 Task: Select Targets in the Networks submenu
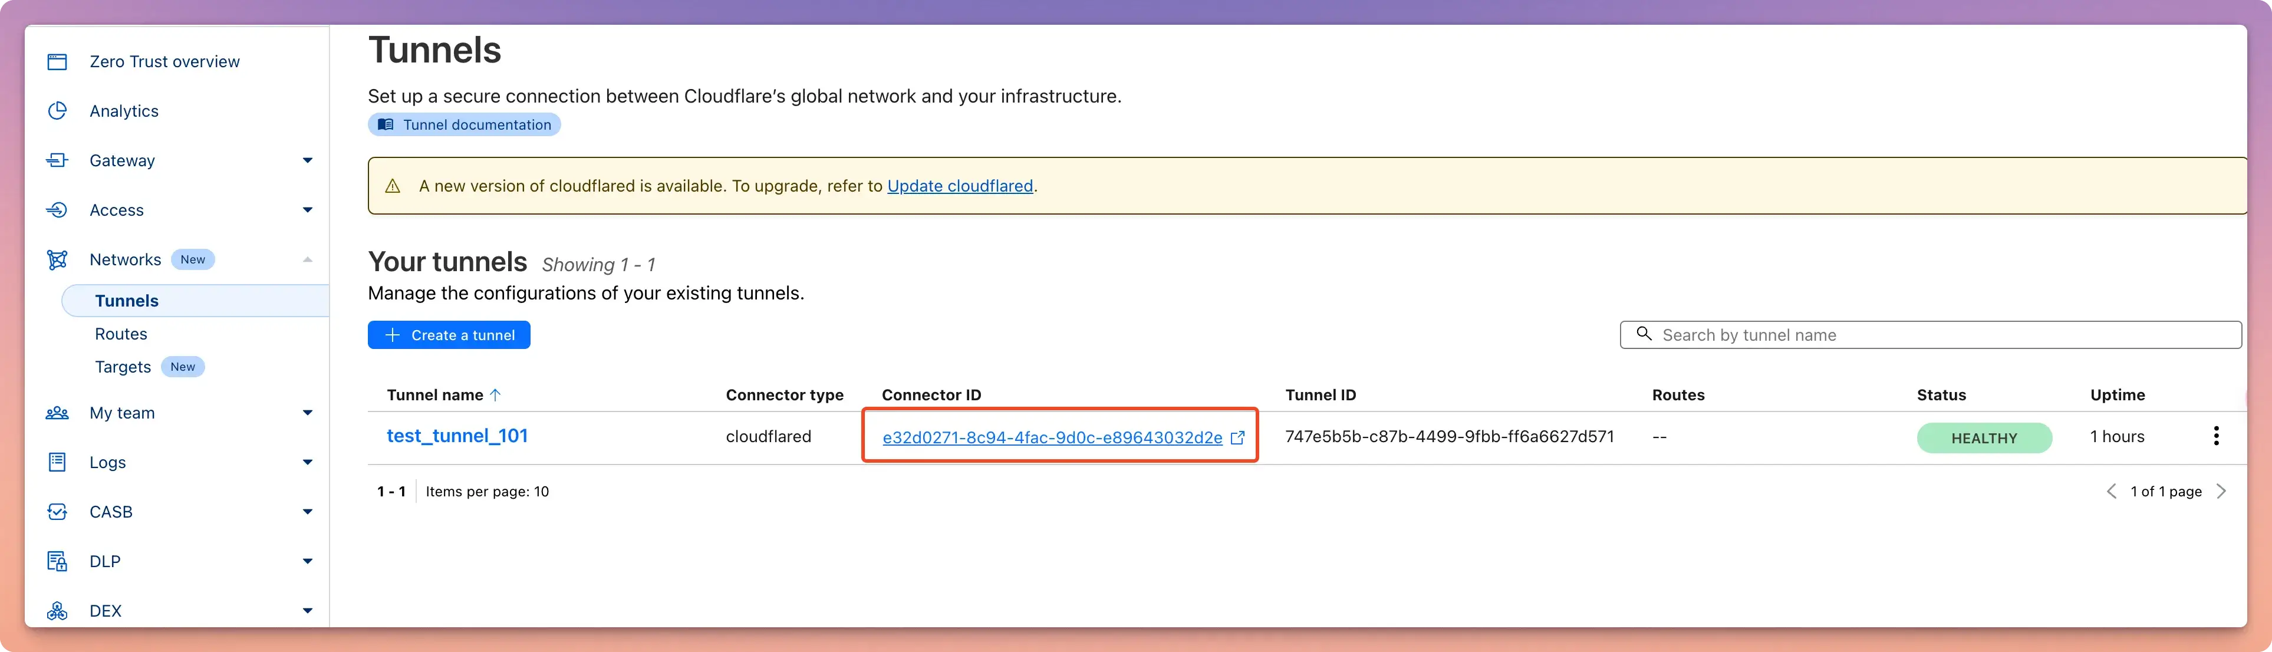tap(123, 367)
